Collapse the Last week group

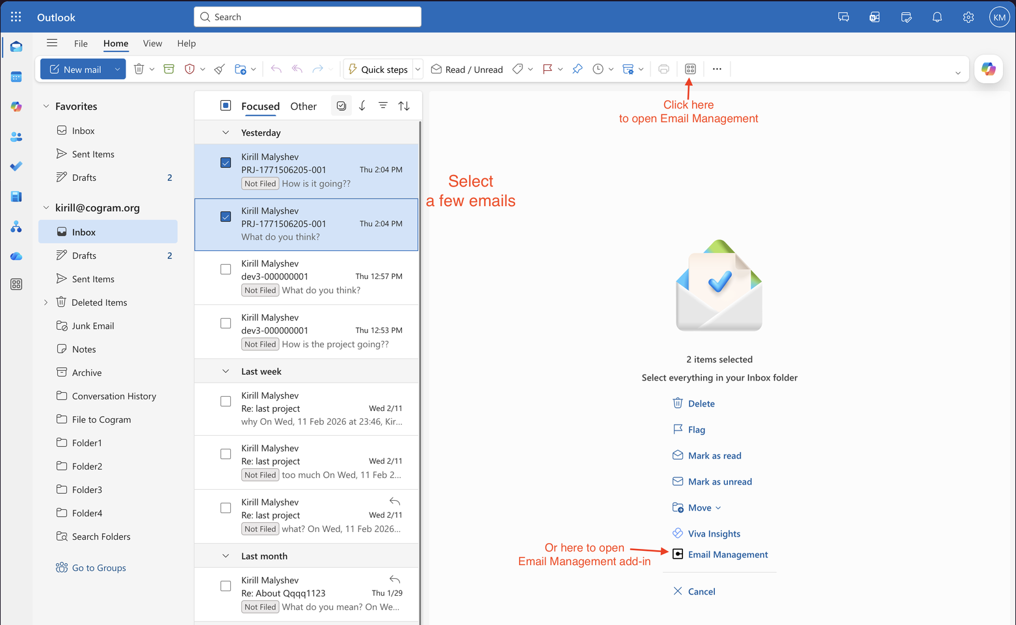(x=226, y=371)
